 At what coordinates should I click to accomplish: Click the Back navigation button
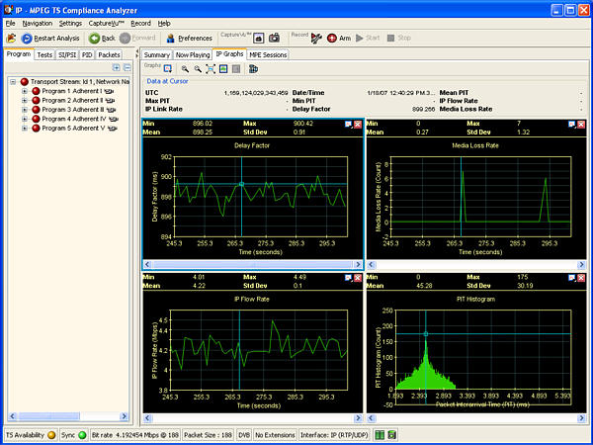pyautogui.click(x=102, y=38)
